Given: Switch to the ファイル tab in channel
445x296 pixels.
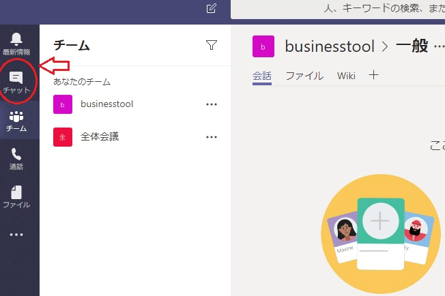Looking at the screenshot, I should coord(304,76).
